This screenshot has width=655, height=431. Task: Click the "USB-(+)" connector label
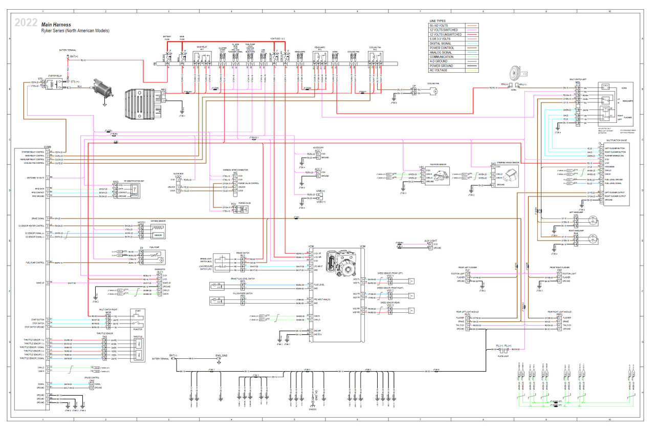(x=321, y=190)
